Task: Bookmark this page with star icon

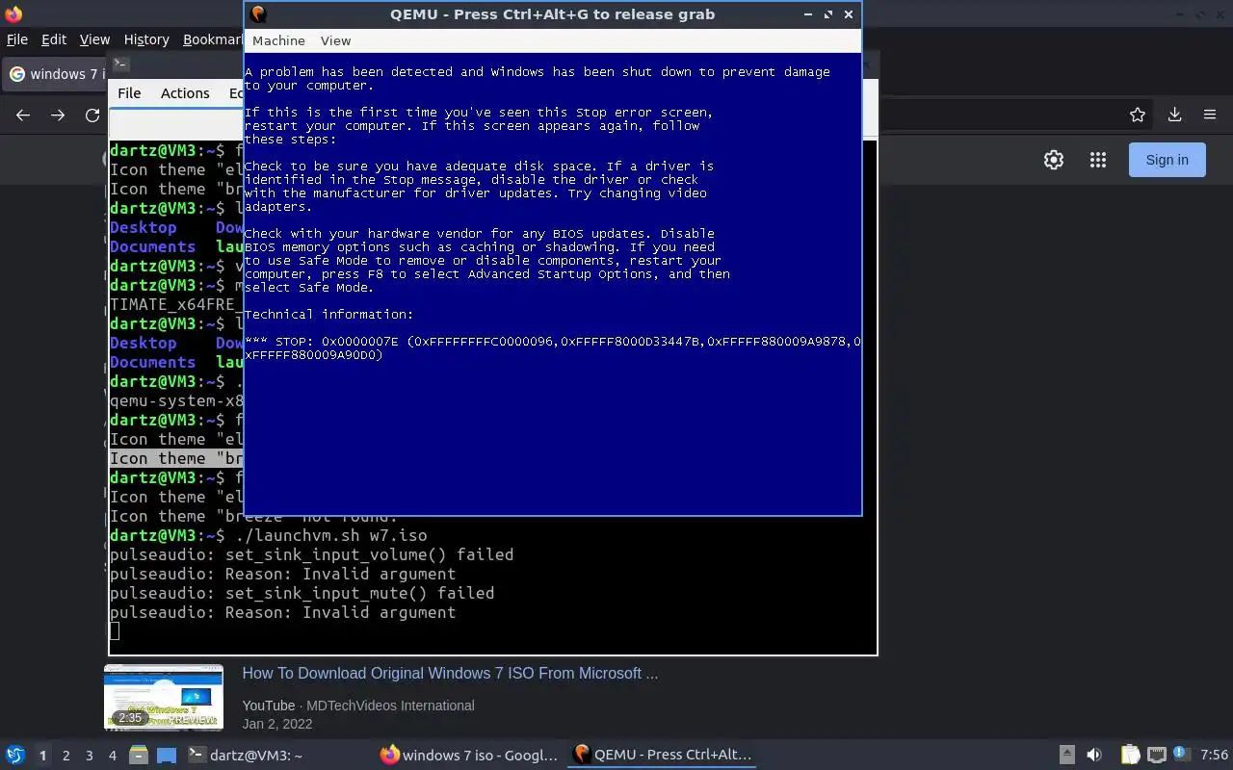Action: (x=1138, y=115)
